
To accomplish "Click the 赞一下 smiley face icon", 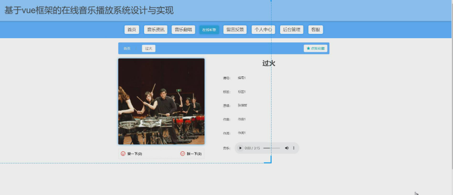I will (123, 154).
